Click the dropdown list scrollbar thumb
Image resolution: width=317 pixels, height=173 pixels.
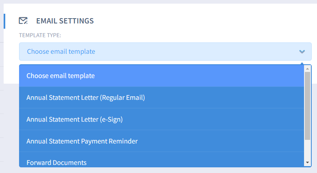[307, 105]
